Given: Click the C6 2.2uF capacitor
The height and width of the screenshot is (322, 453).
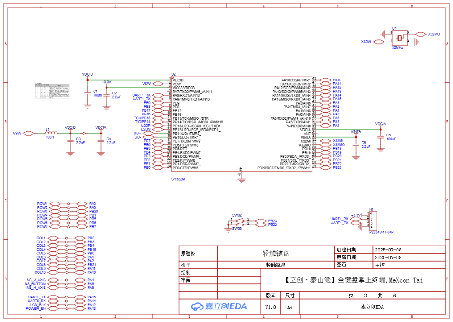Looking at the screenshot, I should click(x=356, y=144).
